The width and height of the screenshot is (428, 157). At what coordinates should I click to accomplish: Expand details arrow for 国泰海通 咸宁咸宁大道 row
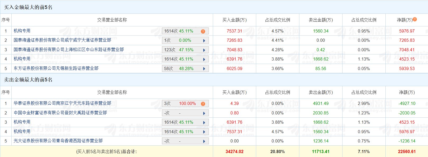pyautogui.click(x=204, y=41)
